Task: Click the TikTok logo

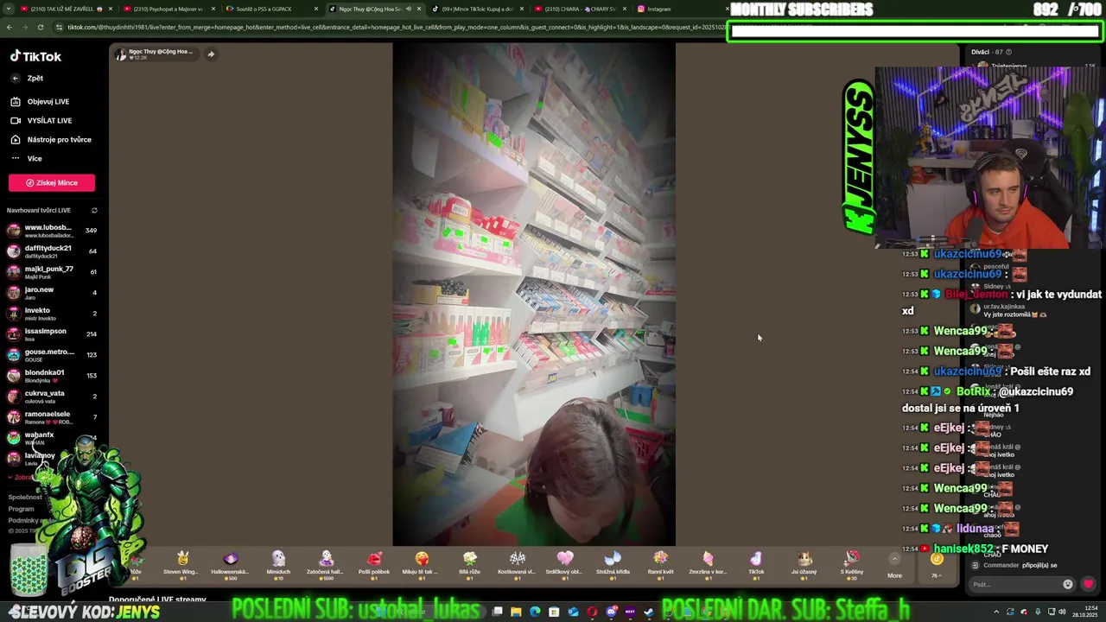Action: 35,56
